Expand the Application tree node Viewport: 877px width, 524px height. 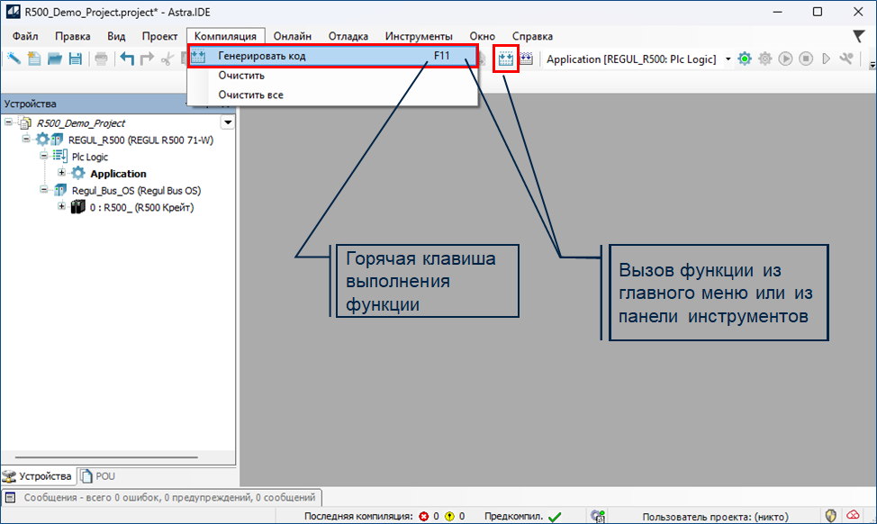pyautogui.click(x=62, y=173)
